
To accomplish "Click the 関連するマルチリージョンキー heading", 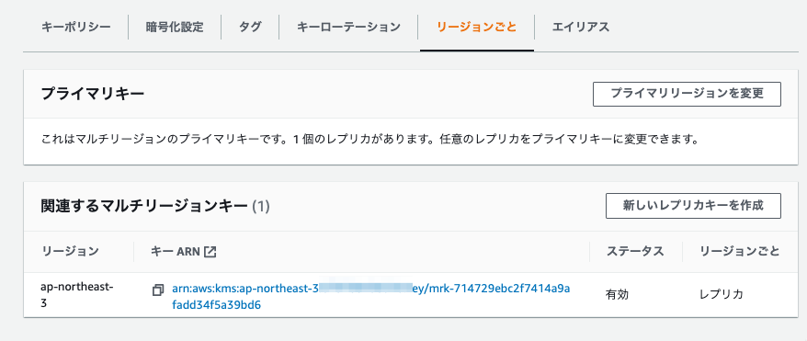I will (x=155, y=206).
